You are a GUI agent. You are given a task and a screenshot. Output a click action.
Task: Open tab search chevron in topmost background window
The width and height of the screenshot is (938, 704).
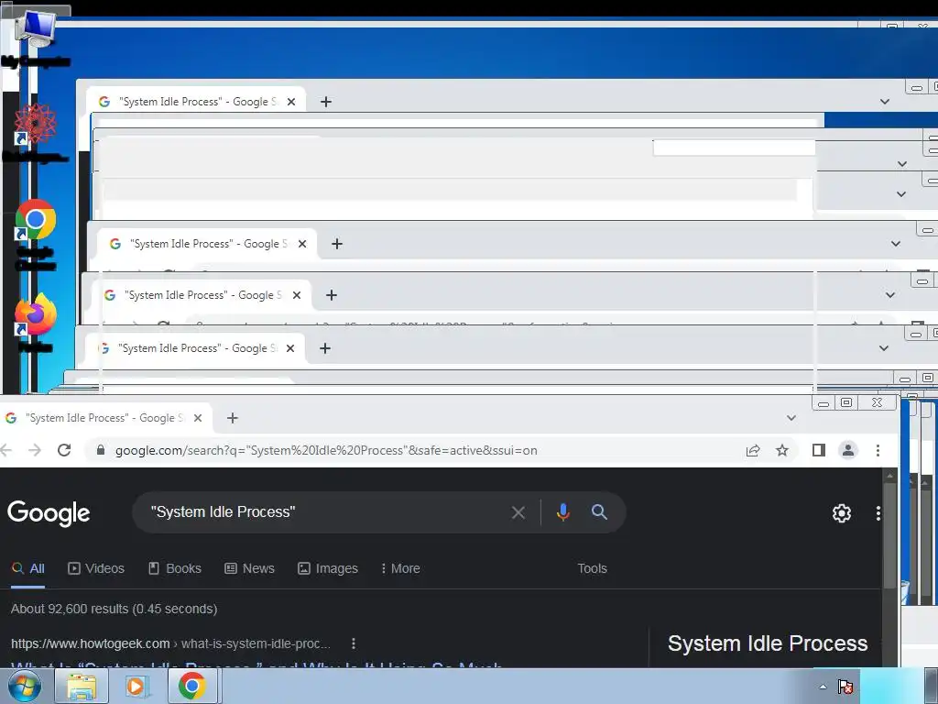885,102
